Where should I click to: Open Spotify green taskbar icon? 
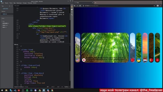coord(27,90)
